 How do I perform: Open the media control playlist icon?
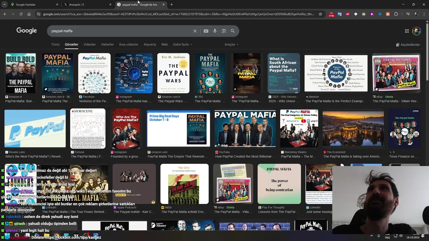pyautogui.click(x=408, y=14)
